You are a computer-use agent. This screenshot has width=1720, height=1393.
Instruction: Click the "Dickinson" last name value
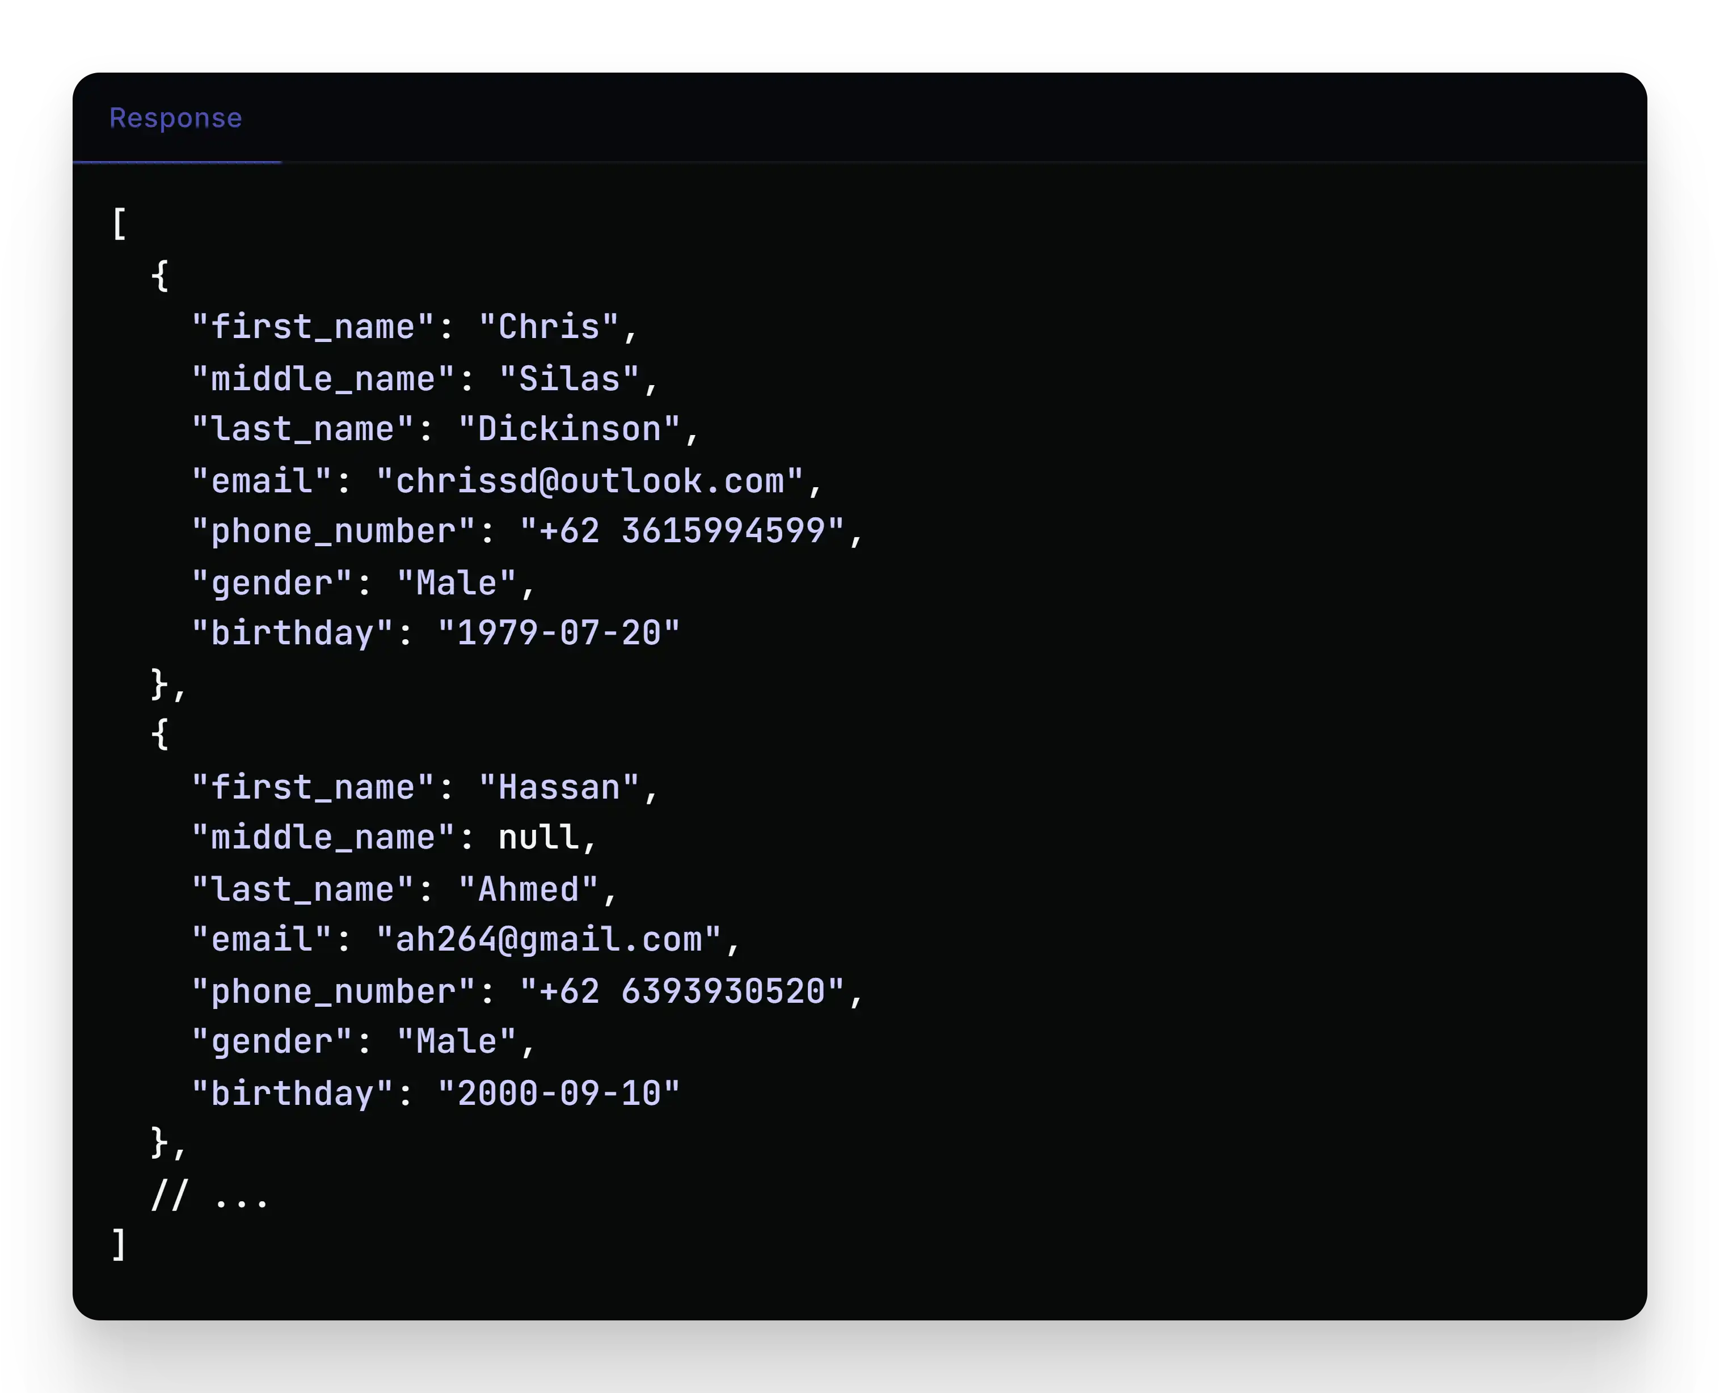pyautogui.click(x=569, y=429)
